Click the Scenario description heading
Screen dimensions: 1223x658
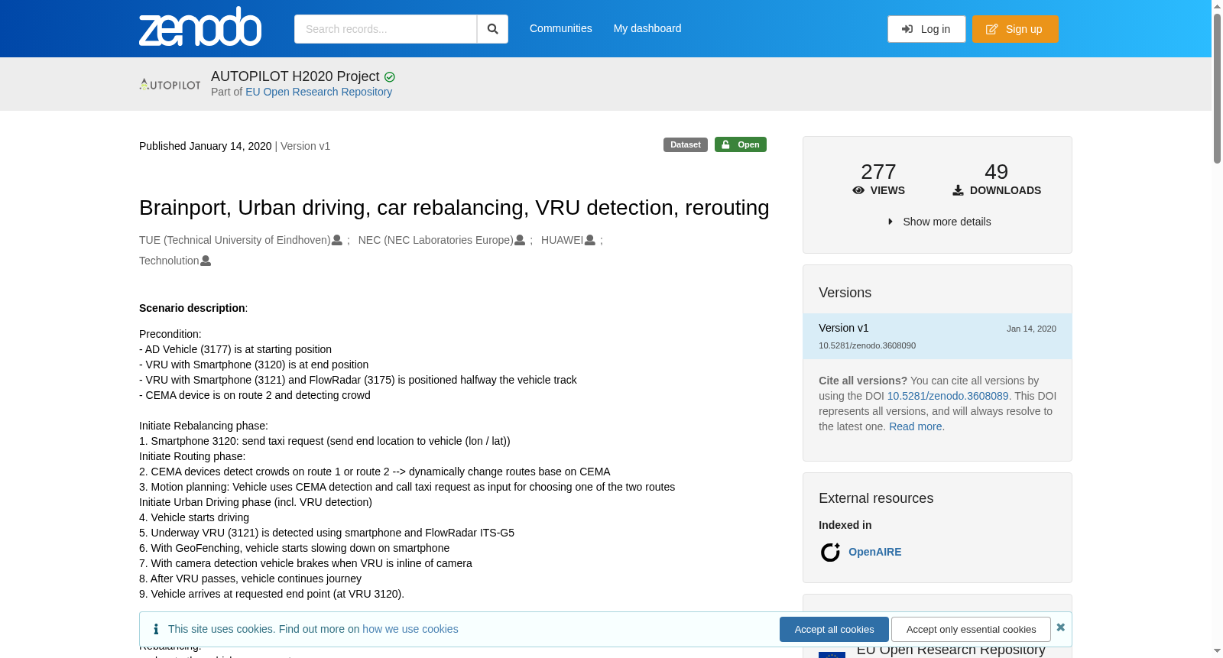pyautogui.click(x=192, y=308)
